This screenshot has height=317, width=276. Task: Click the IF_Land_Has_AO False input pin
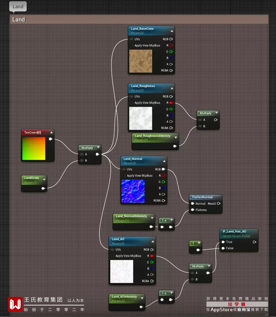[223, 248]
